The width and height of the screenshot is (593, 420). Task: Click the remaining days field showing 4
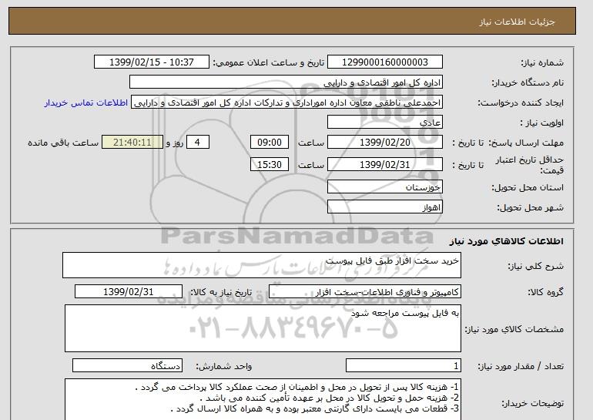(197, 143)
